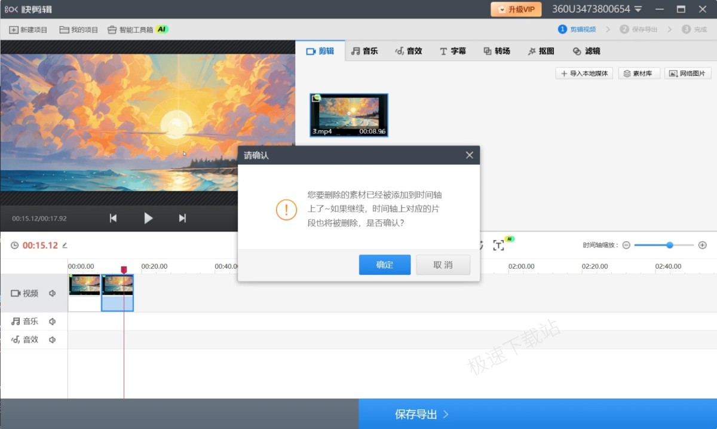This screenshot has height=429, width=717.
Task: Zoom in timeline with plus icon
Action: (703, 245)
